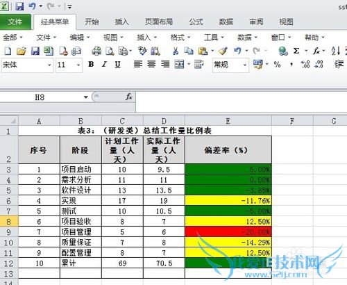Apply Comma Style format
Viewport: 347px width, 285px height.
[291, 64]
